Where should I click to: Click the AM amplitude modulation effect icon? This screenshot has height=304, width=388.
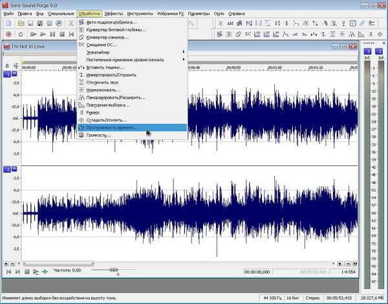click(x=230, y=23)
